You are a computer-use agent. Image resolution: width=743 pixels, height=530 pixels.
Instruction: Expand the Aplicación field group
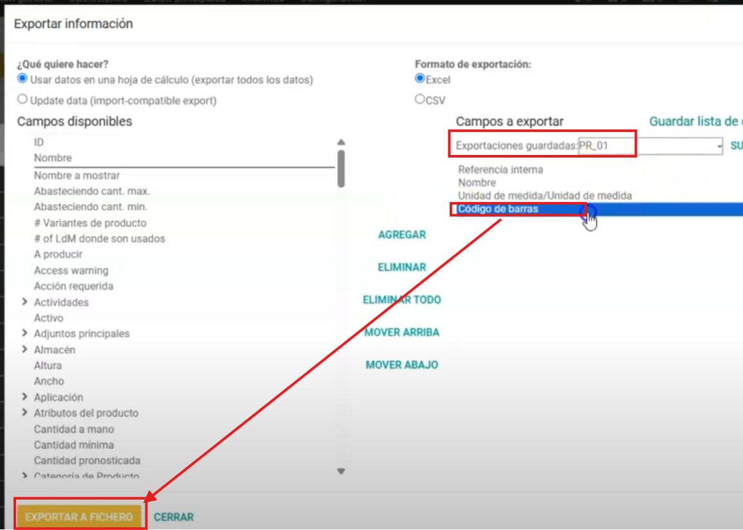[x=24, y=397]
